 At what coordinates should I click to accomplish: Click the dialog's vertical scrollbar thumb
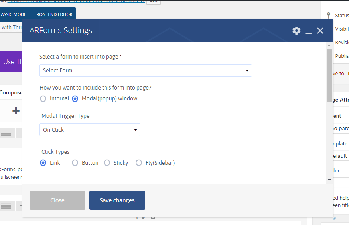click(329, 70)
